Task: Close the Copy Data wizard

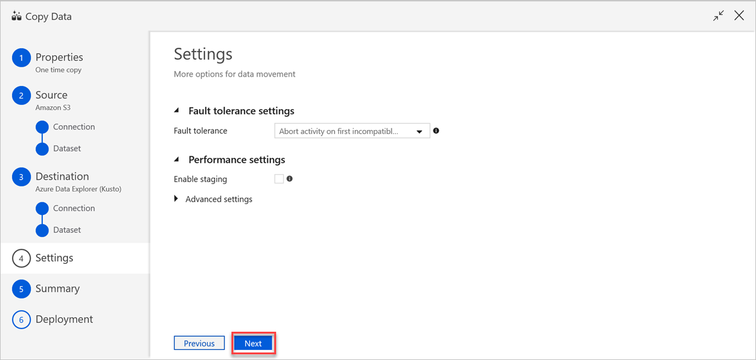Action: [x=739, y=16]
